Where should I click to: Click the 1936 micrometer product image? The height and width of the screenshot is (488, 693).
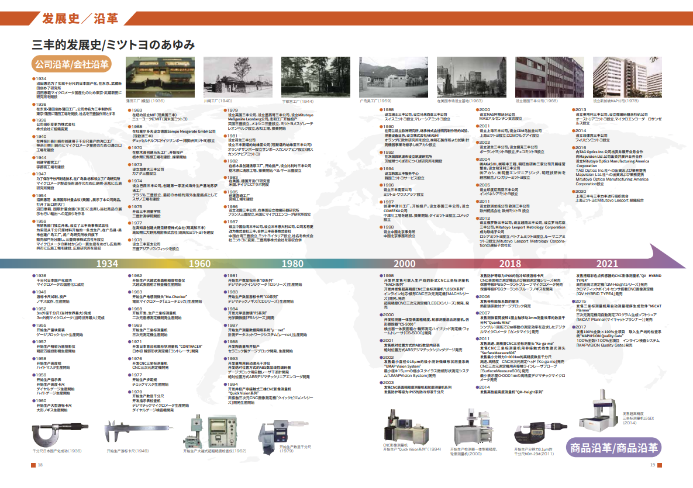(x=56, y=434)
